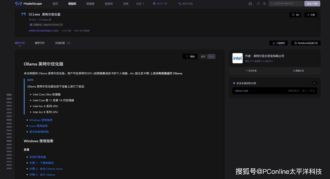Click the language switch icon
The width and height of the screenshot is (330, 179).
(x=265, y=4)
